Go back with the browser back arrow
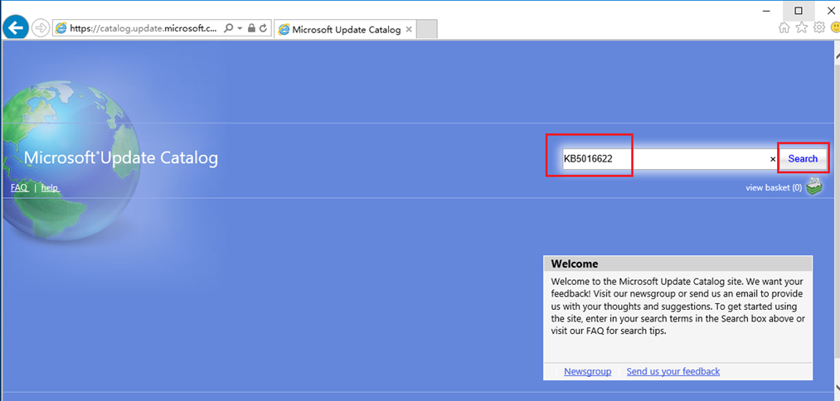The image size is (840, 401). (x=16, y=27)
